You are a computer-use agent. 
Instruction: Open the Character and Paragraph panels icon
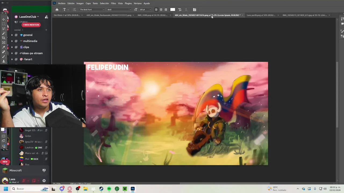click(x=195, y=10)
